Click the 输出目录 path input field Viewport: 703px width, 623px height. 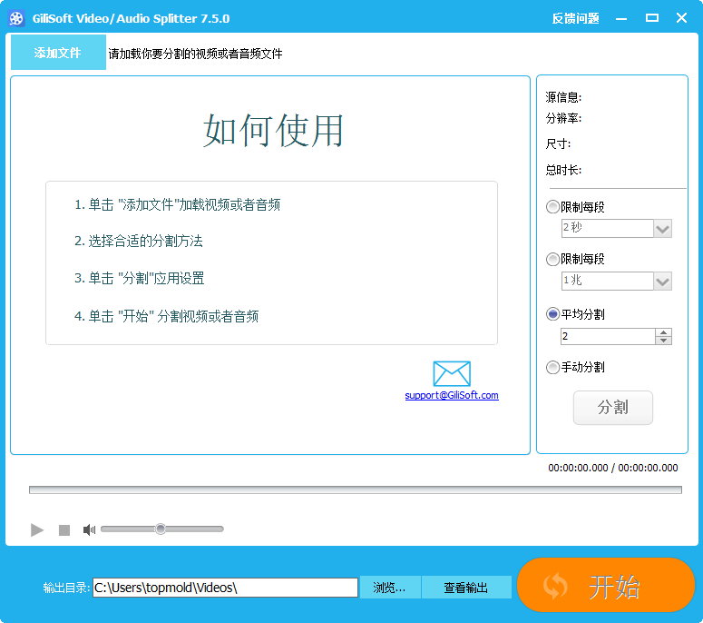225,588
